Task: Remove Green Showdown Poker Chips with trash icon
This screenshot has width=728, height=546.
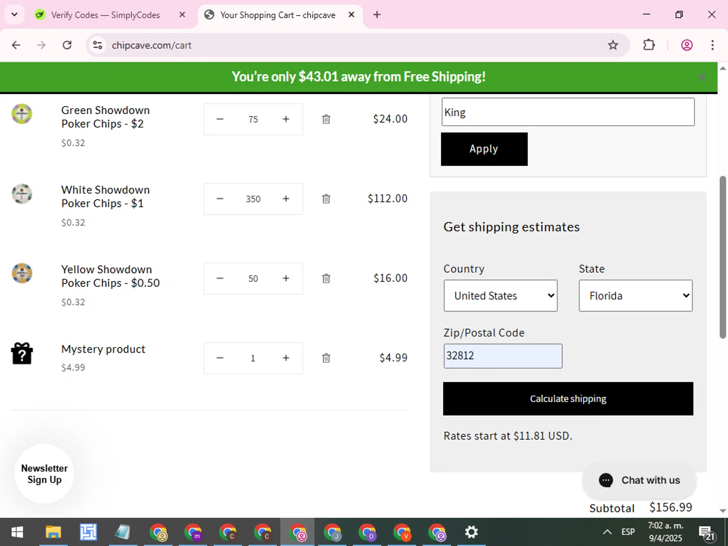Action: 326,119
